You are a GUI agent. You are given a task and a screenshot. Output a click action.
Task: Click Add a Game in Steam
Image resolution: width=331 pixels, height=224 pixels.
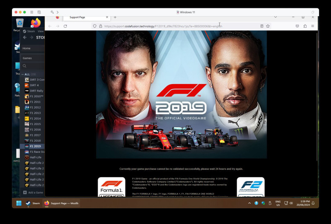click(33, 193)
